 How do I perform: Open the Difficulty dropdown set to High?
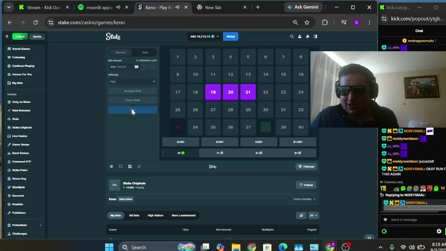click(x=132, y=82)
